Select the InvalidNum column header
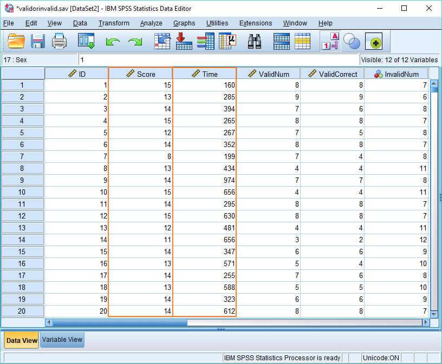Screen dimensions: 442x364 pos(396,74)
